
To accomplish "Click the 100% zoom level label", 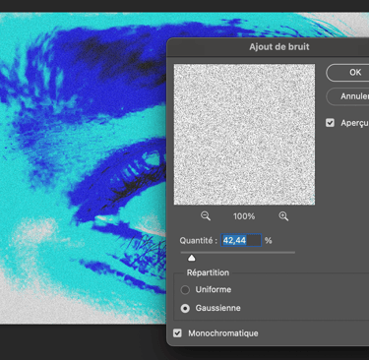I will click(244, 216).
